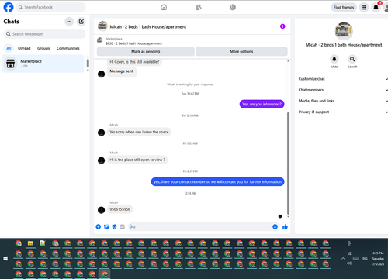
Task: Open the emoji picker in message box
Action: point(275,226)
